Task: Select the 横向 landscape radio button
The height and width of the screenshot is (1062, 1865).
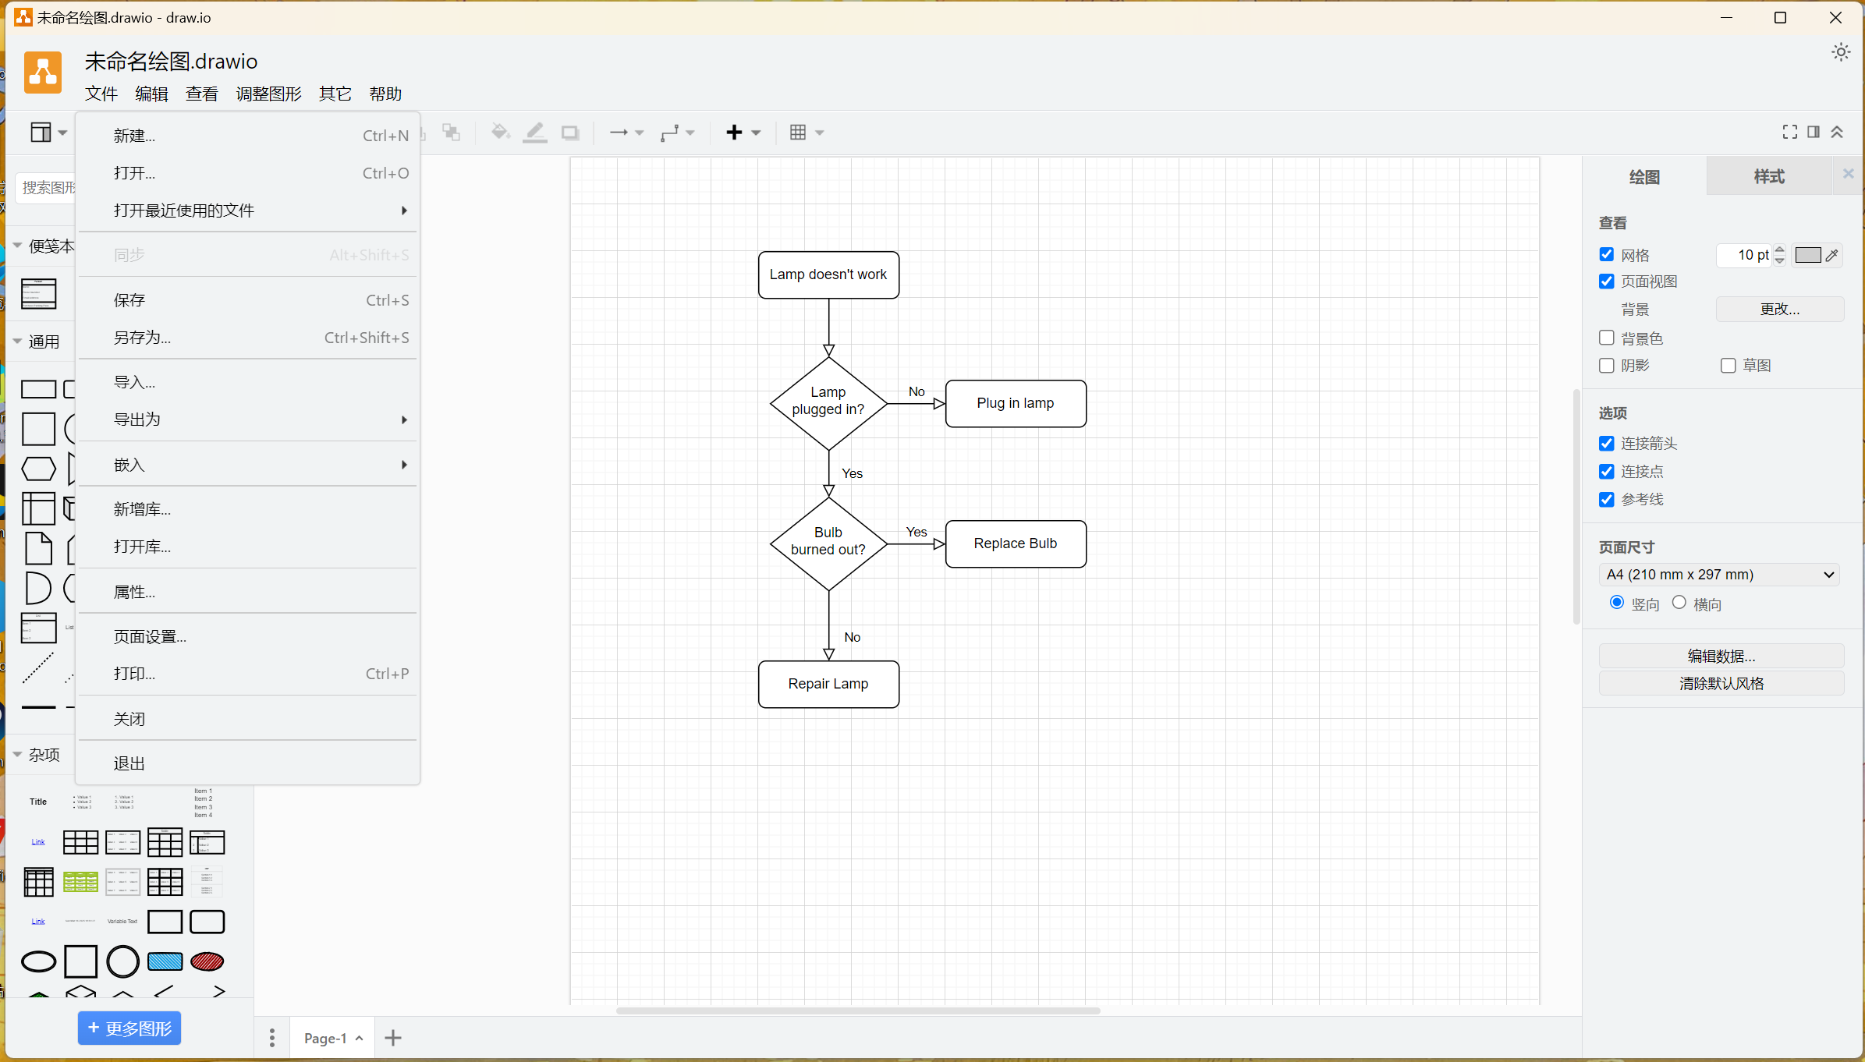Action: coord(1679,603)
